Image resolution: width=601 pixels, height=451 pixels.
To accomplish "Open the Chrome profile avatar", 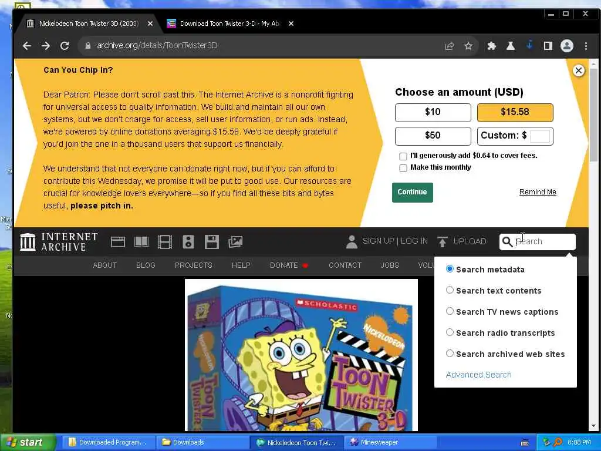I will click(567, 46).
